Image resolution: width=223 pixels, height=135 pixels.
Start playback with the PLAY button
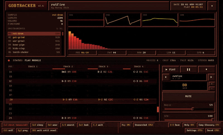point(171,69)
